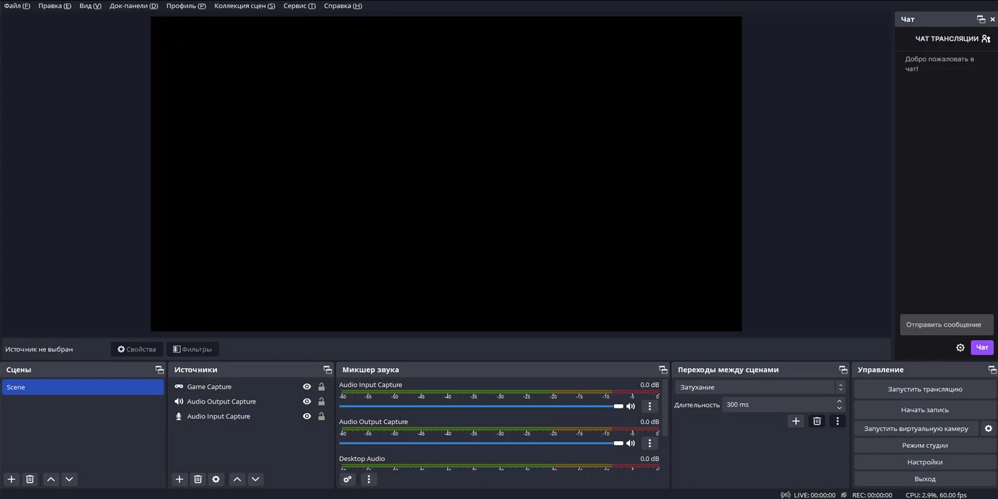The height and width of the screenshot is (499, 998).
Task: Open virtual camera settings gear
Action: point(988,429)
